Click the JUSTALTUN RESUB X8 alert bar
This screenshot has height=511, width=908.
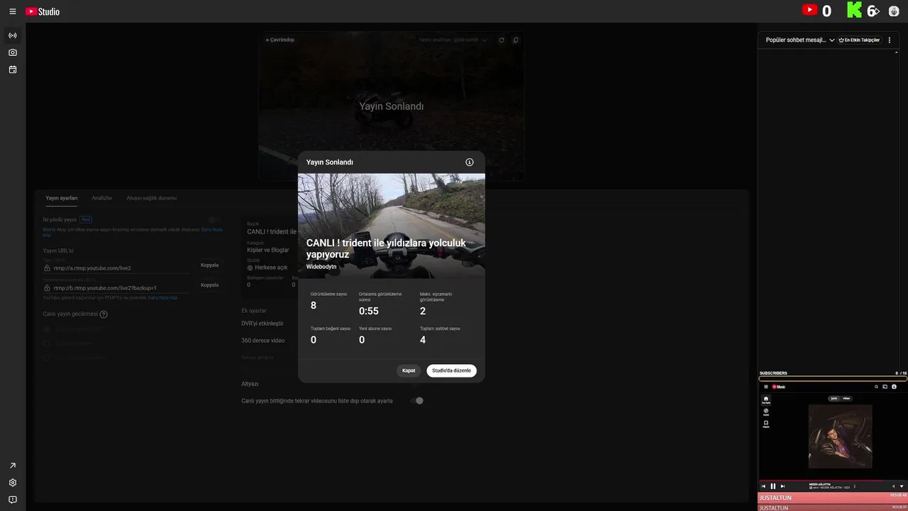click(833, 498)
